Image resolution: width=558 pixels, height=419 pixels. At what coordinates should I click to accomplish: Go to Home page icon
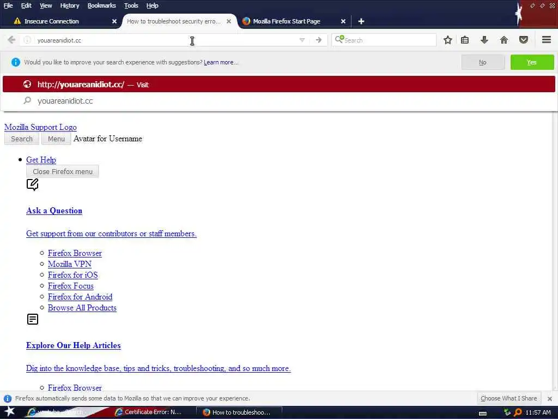click(x=504, y=40)
